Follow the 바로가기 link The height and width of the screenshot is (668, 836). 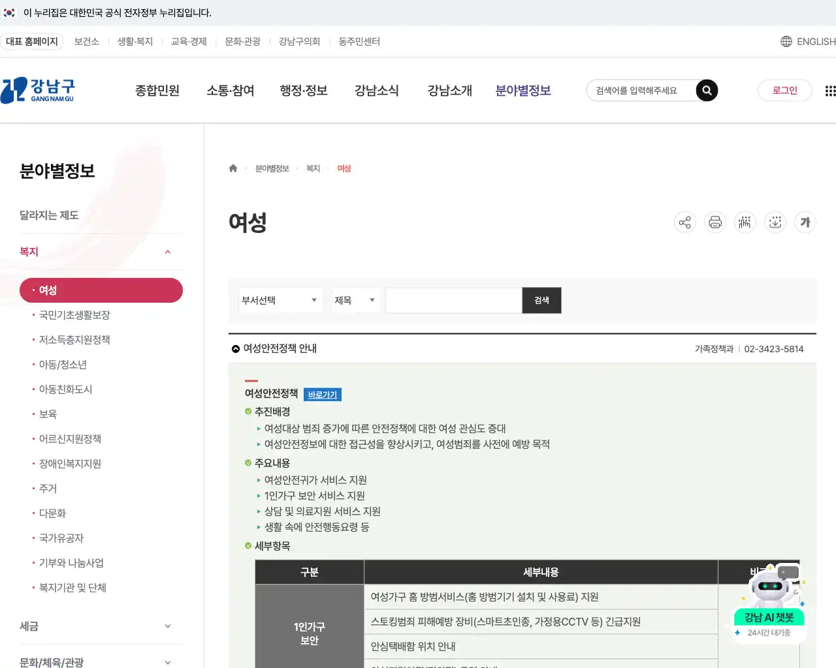(x=323, y=395)
